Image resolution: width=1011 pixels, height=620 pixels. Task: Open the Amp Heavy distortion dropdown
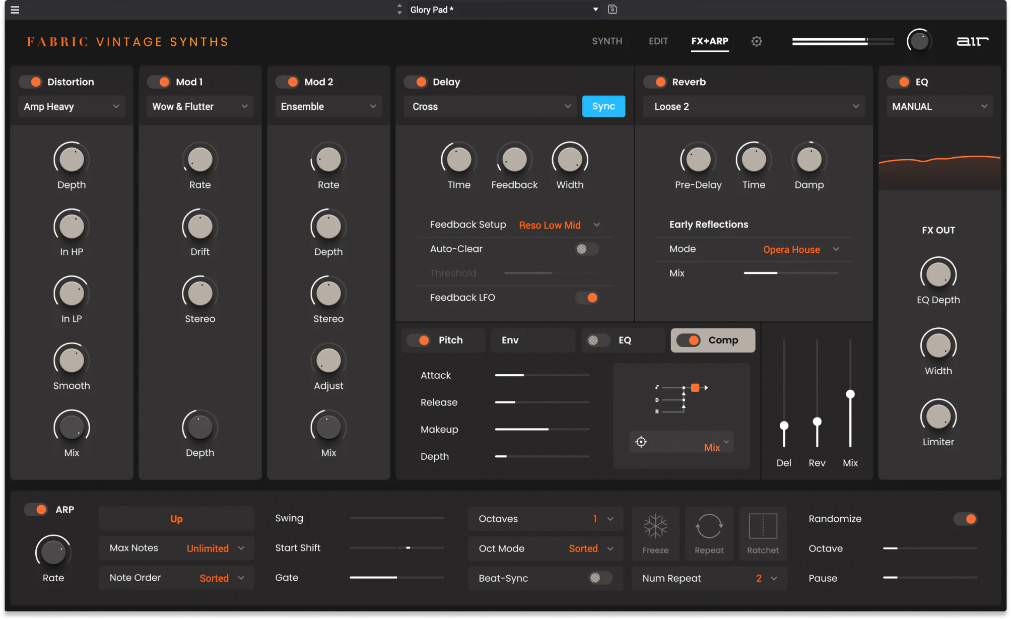[x=72, y=106]
